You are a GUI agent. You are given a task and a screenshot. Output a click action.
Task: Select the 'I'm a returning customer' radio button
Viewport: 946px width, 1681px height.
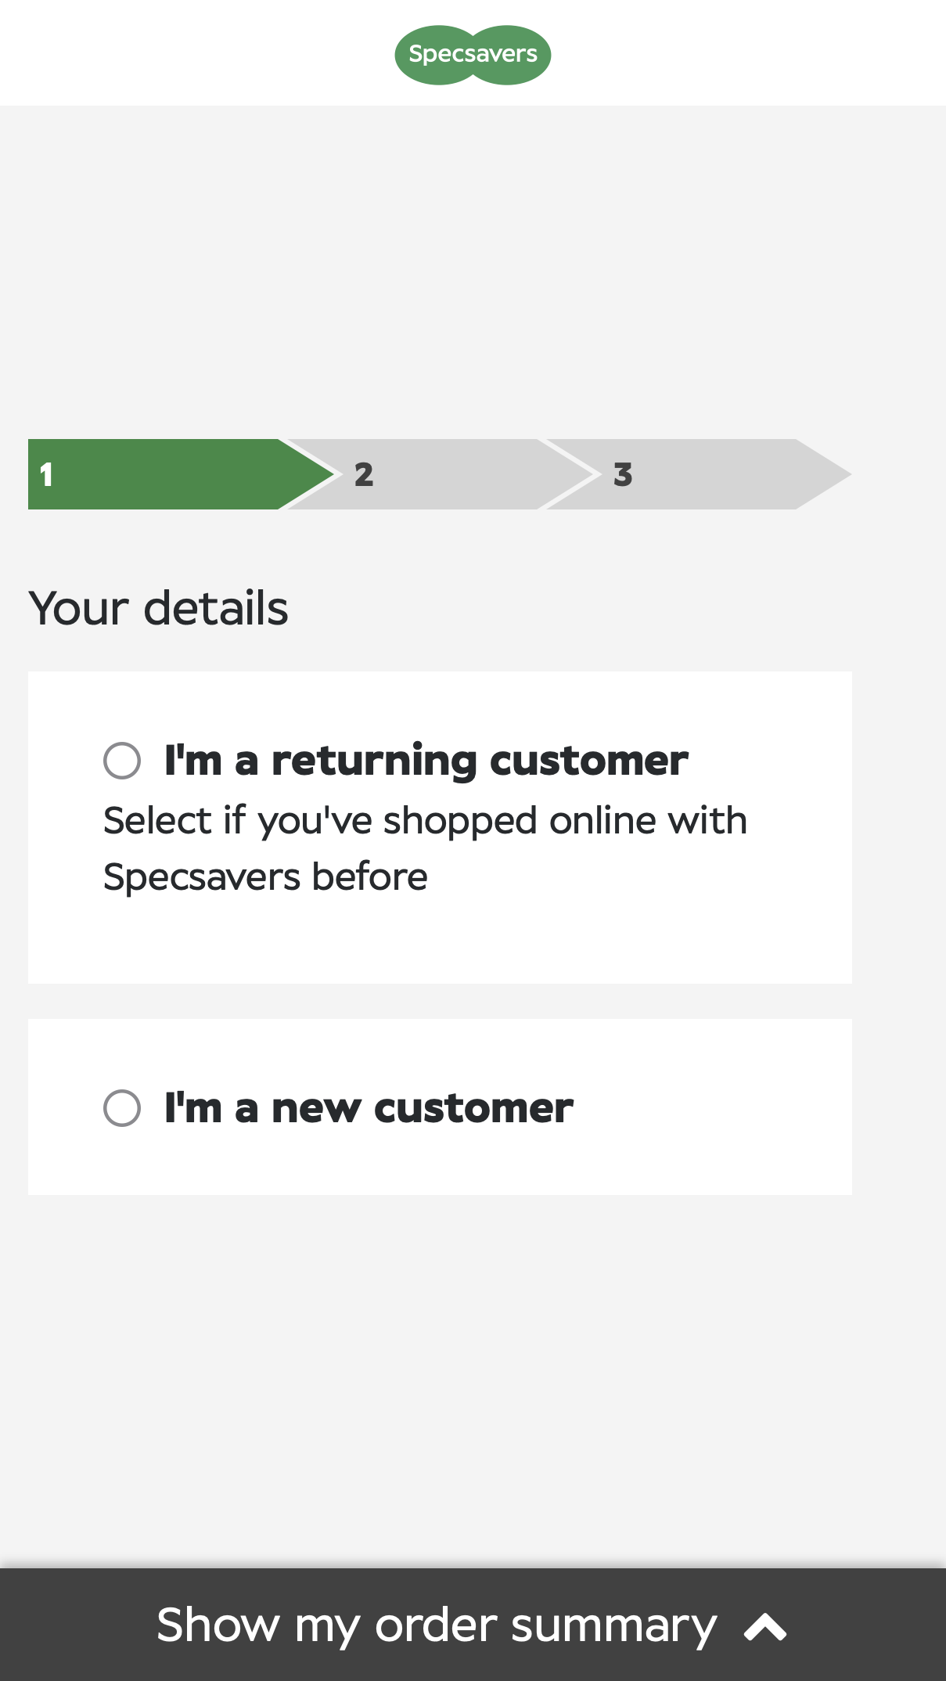[123, 760]
